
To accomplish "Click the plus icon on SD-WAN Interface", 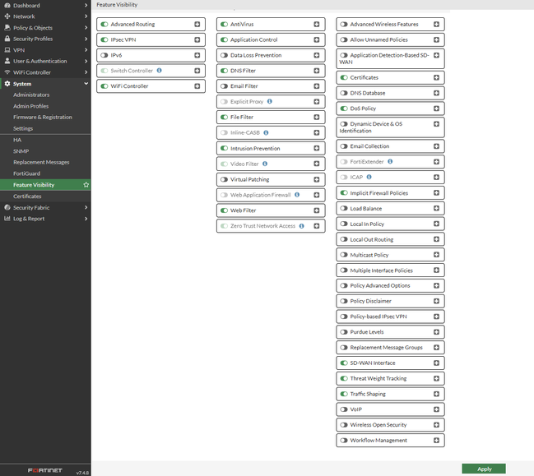I will tap(436, 363).
